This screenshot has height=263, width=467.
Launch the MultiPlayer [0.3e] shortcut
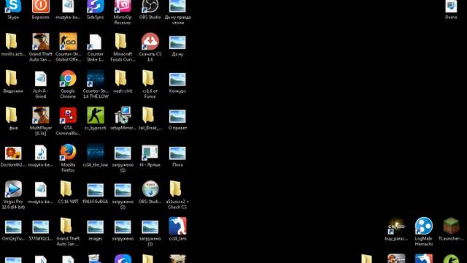tap(41, 115)
